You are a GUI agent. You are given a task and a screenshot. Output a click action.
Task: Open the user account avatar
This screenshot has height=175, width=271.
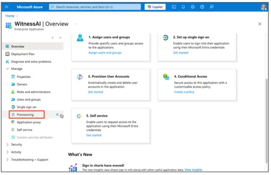(x=263, y=7)
